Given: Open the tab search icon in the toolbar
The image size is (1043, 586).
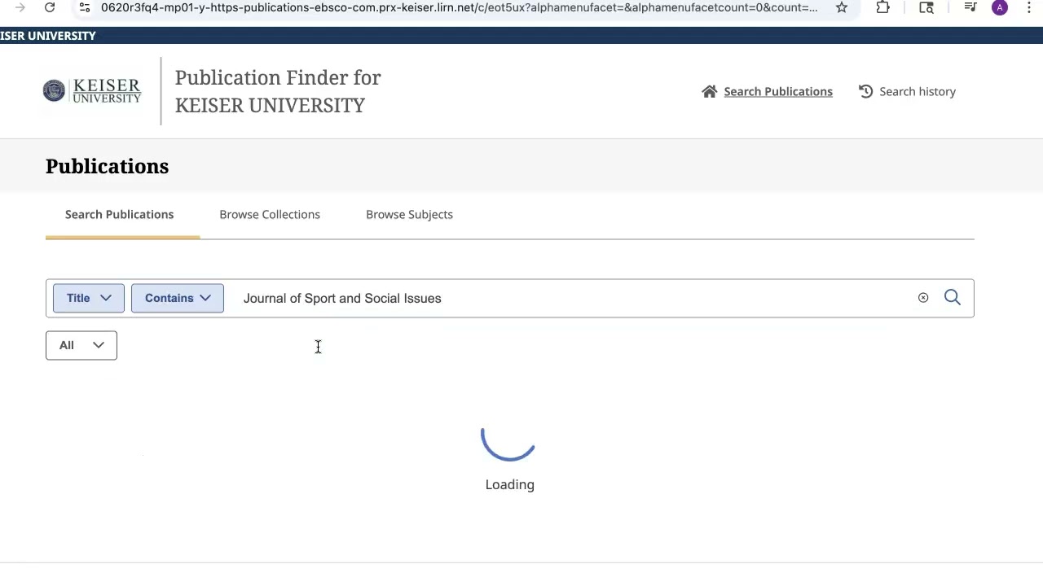Looking at the screenshot, I should pyautogui.click(x=926, y=7).
